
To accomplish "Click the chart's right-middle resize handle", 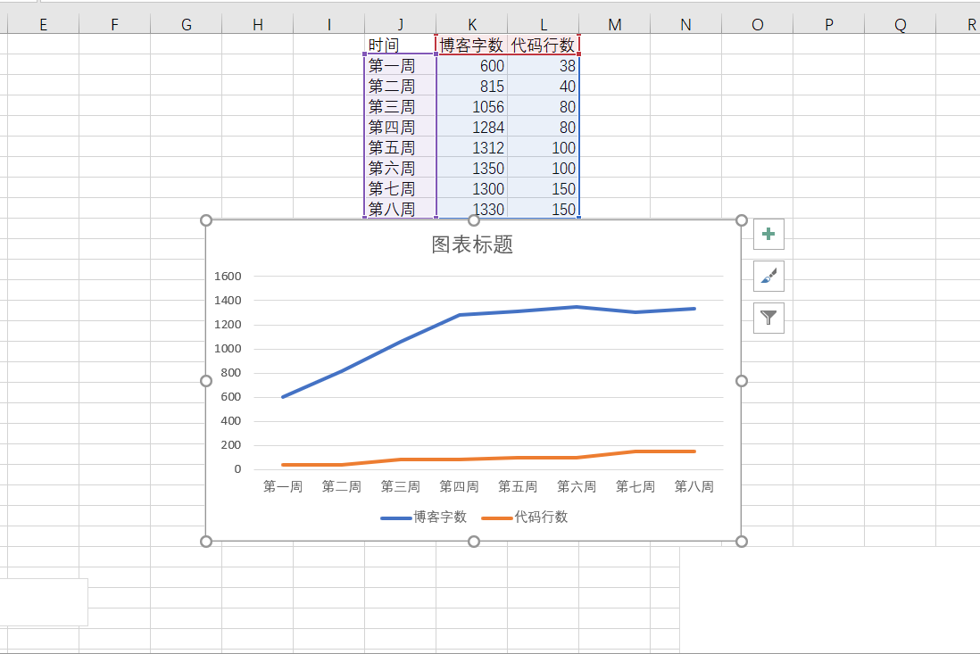I will coord(742,381).
